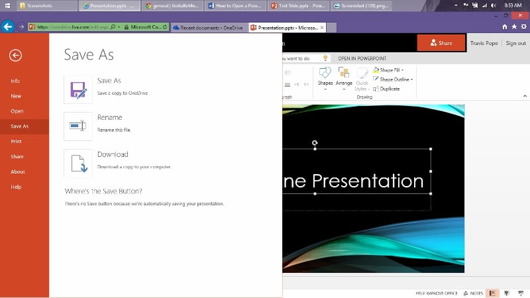Click the volume speaker tray icon
The width and height of the screenshot is (530, 298).
coord(494,5)
